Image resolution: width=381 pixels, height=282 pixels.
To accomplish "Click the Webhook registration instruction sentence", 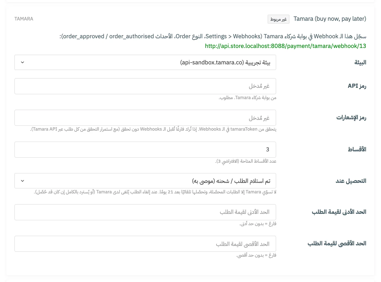I will (x=213, y=36).
